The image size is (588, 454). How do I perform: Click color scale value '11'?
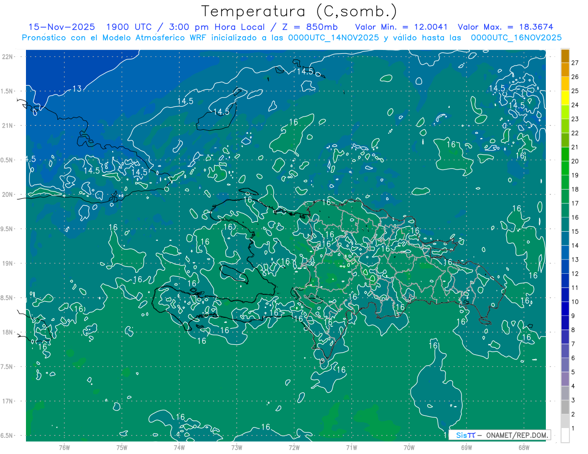(x=575, y=288)
